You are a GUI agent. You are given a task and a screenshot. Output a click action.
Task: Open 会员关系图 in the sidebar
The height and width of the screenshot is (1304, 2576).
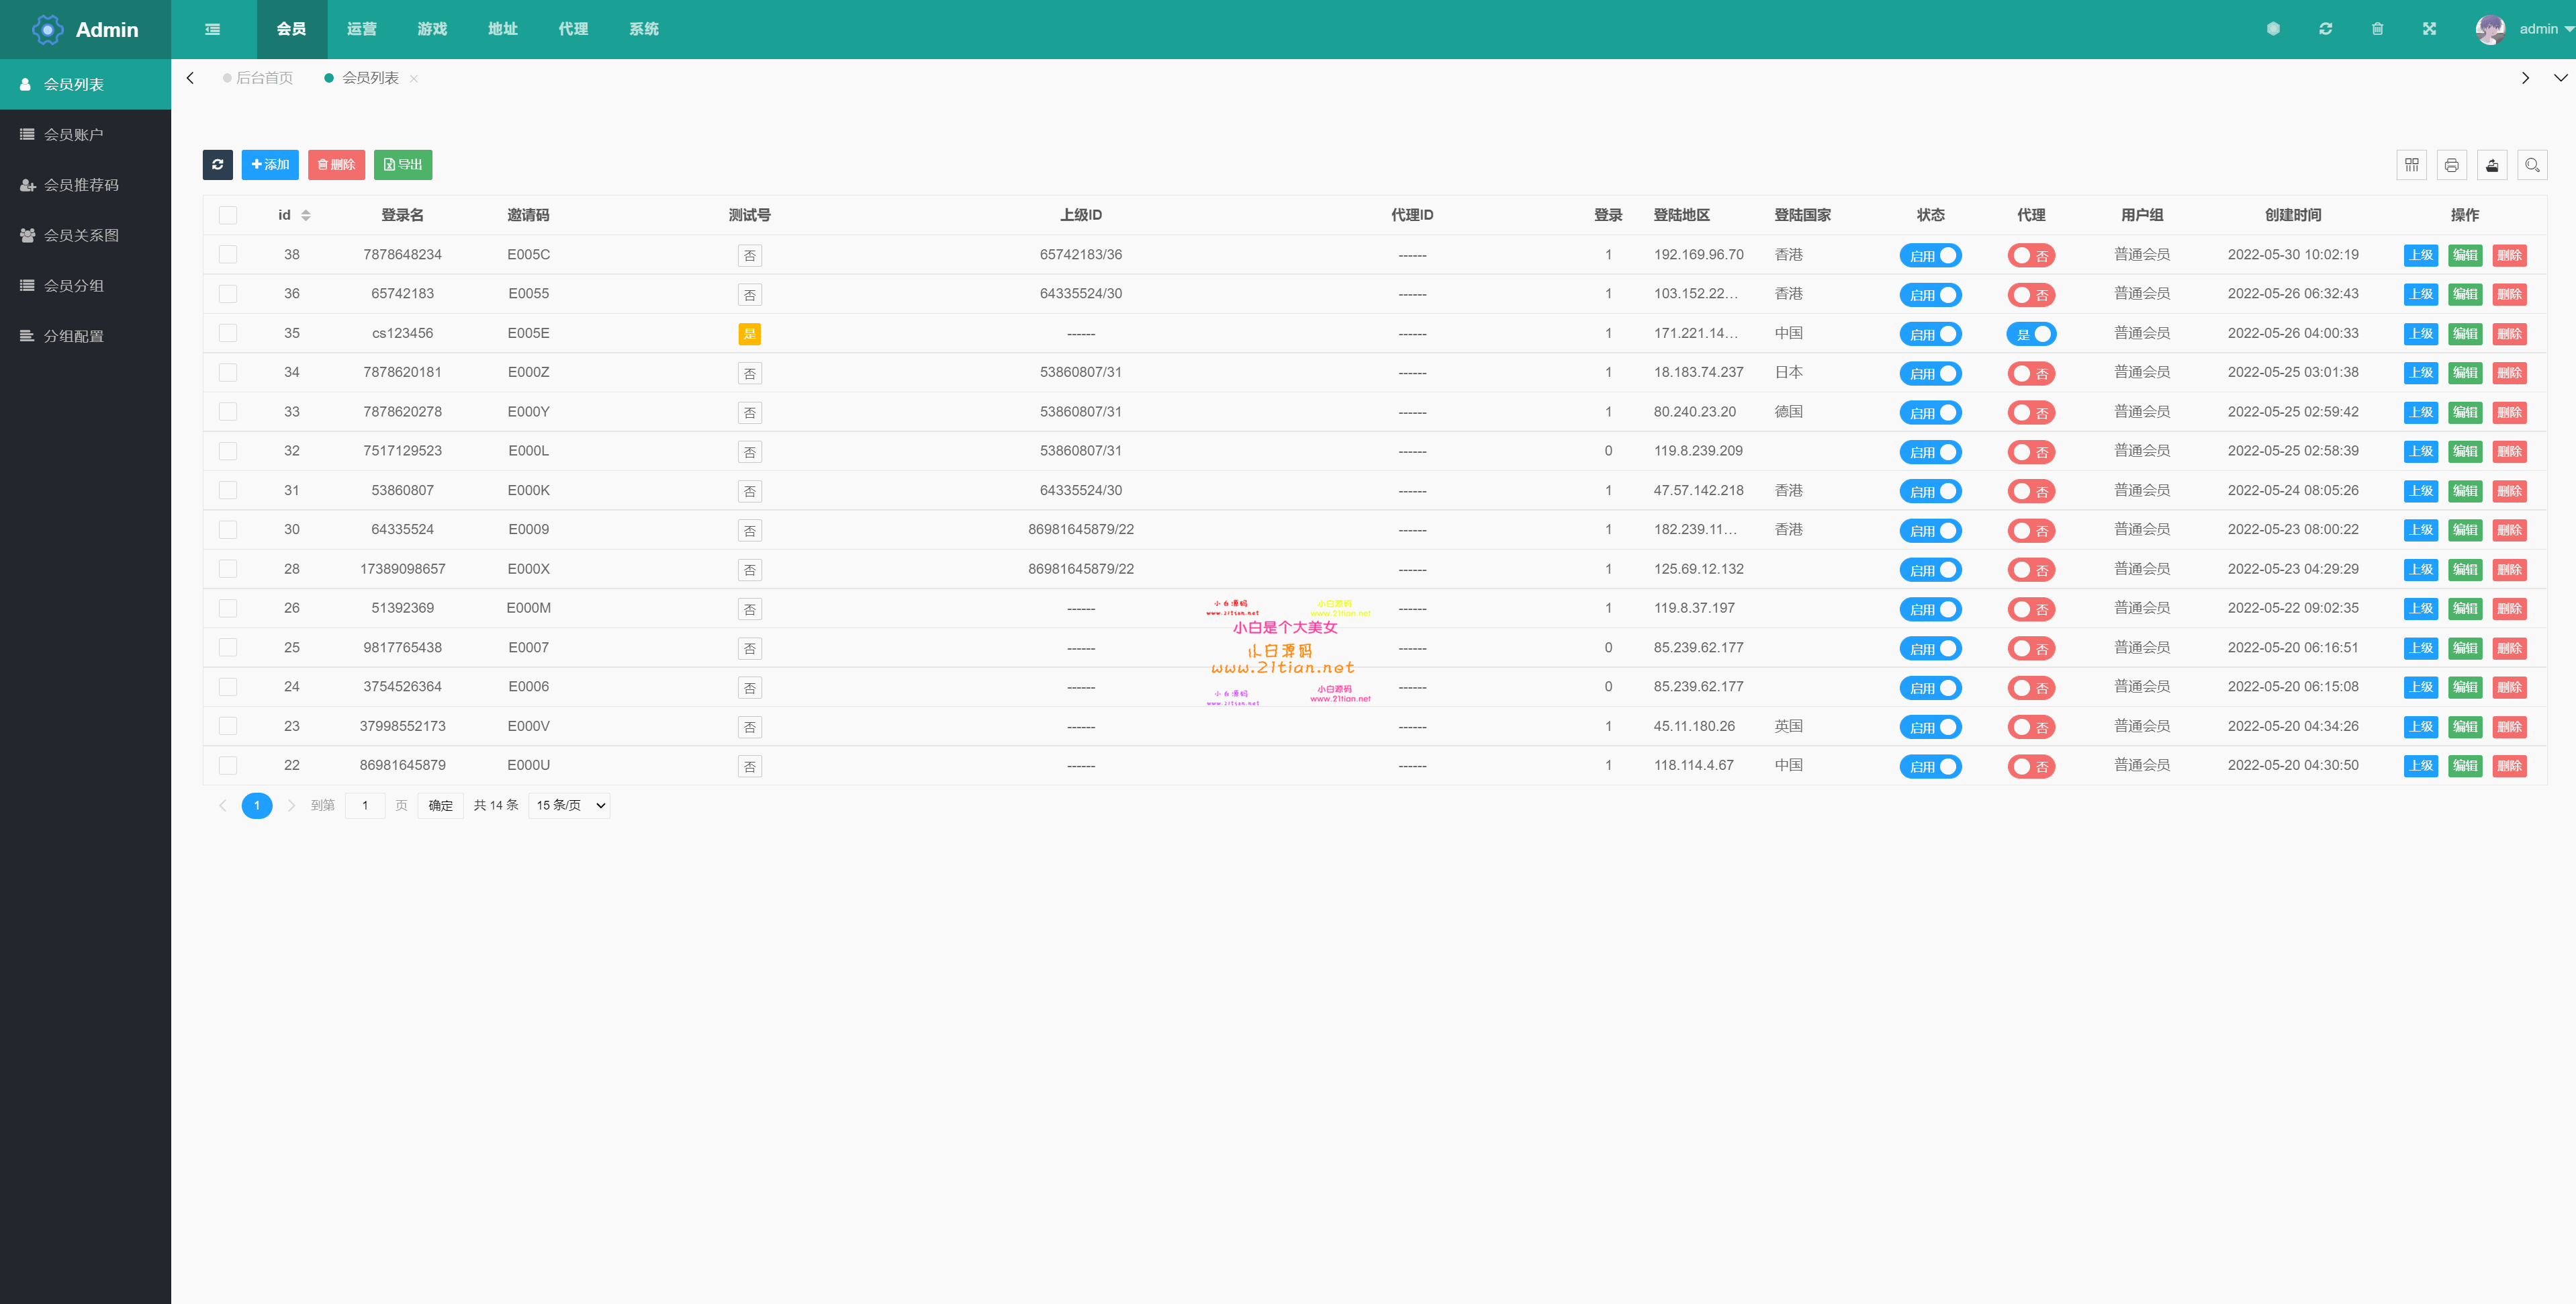85,235
